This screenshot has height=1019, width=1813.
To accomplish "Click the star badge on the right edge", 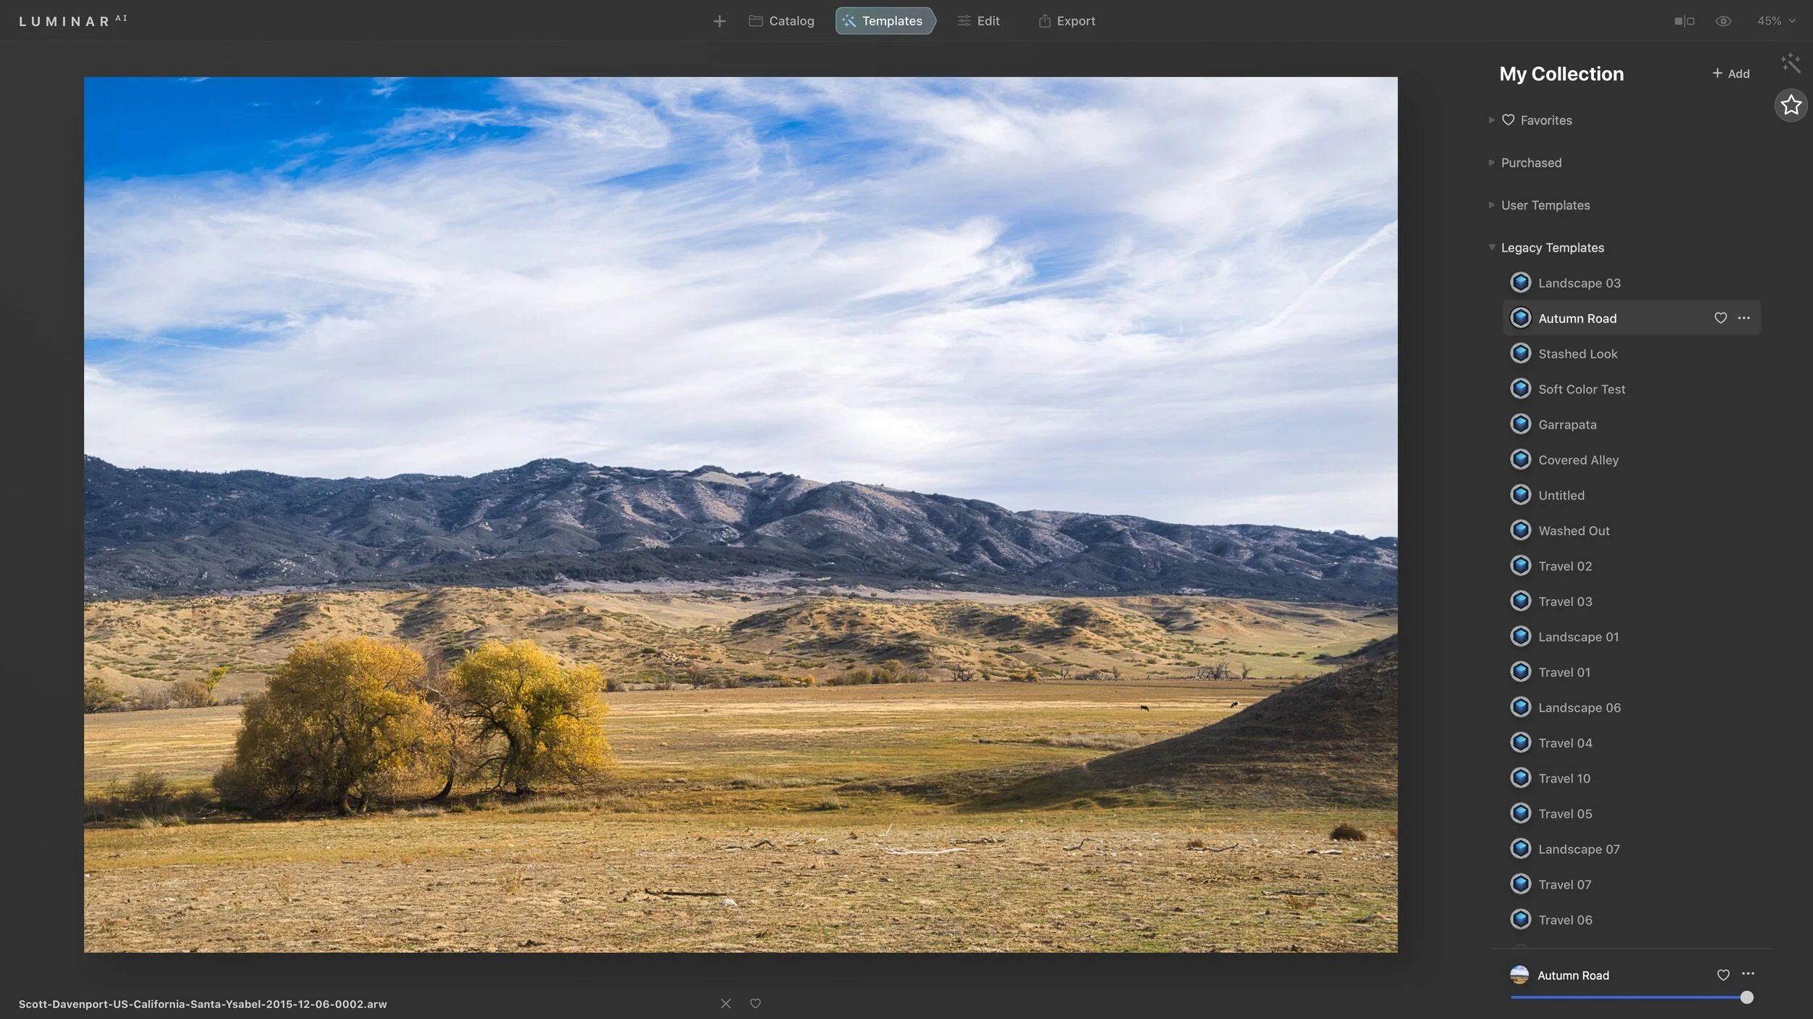I will click(1791, 105).
